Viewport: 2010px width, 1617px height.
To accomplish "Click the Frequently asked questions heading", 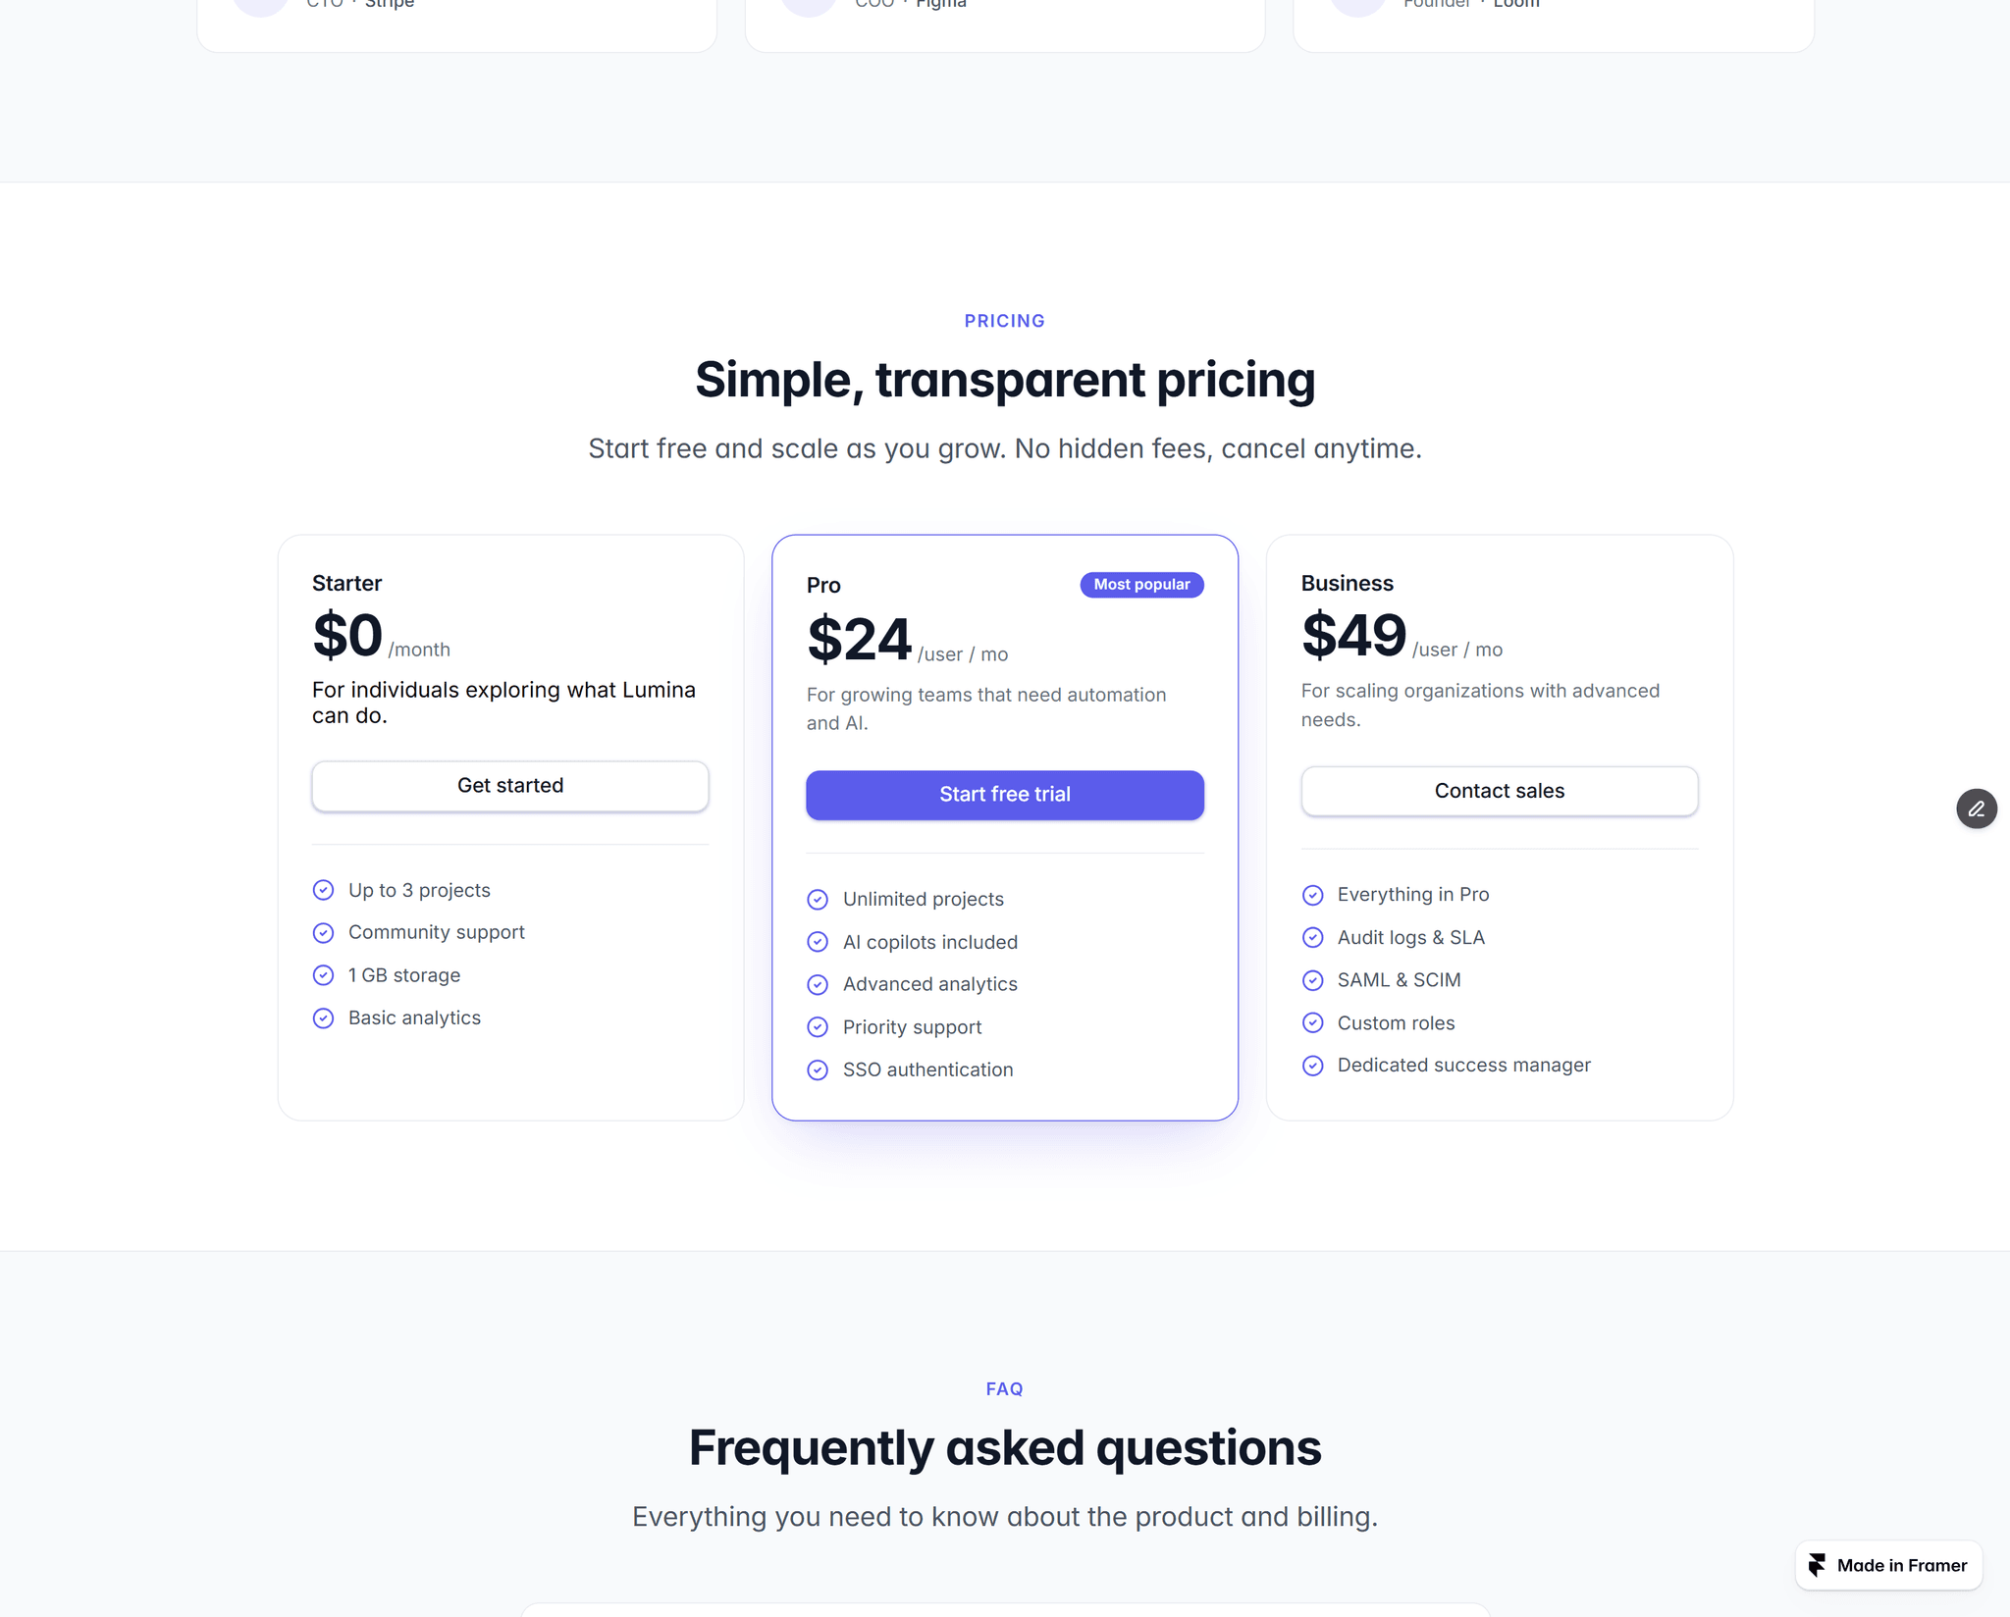I will 1005,1447.
